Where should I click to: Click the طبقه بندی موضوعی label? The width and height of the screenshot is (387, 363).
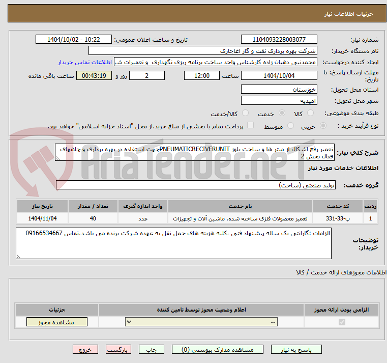click(x=351, y=113)
